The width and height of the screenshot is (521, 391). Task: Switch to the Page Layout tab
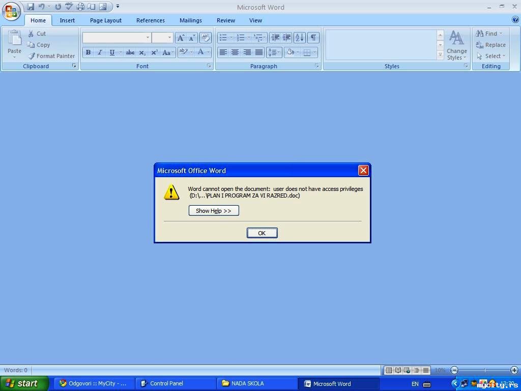click(x=106, y=20)
